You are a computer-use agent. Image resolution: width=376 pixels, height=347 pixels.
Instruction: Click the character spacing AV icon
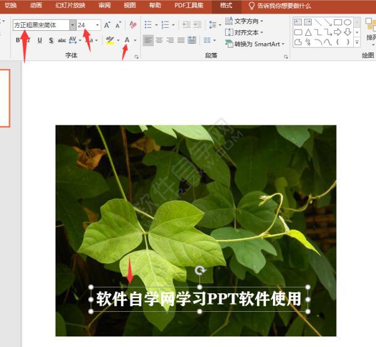coord(73,40)
